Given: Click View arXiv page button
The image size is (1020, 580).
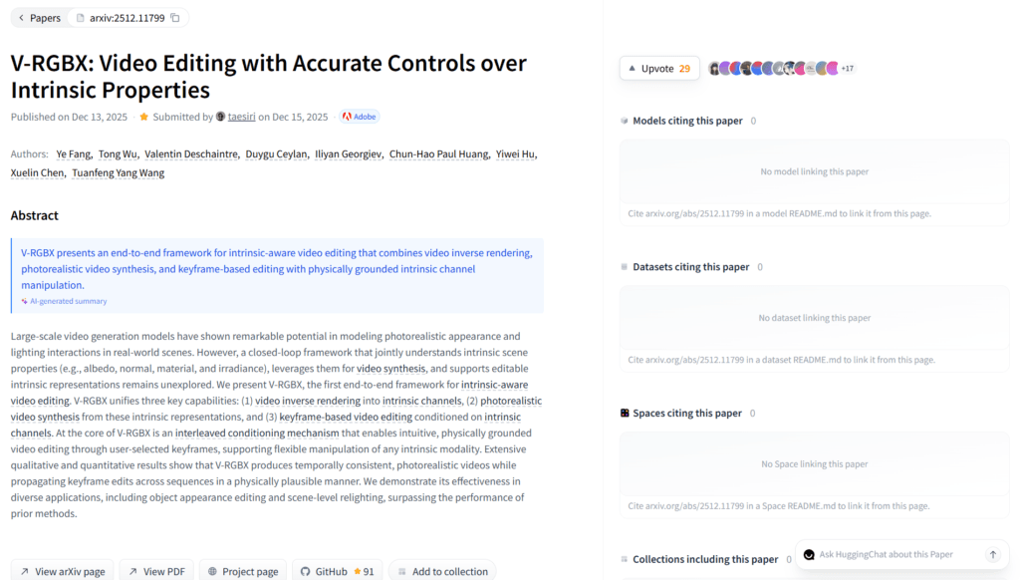Looking at the screenshot, I should [62, 571].
